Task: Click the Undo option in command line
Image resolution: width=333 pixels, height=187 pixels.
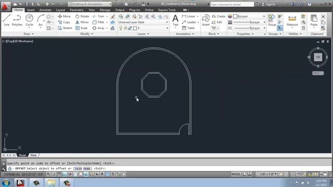Action: click(x=87, y=168)
